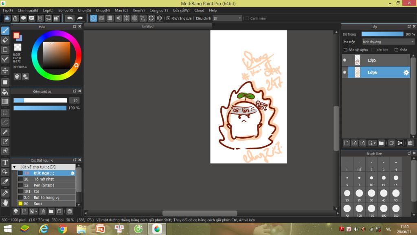
Task: Select the rectangular Select tool
Action: click(5, 113)
